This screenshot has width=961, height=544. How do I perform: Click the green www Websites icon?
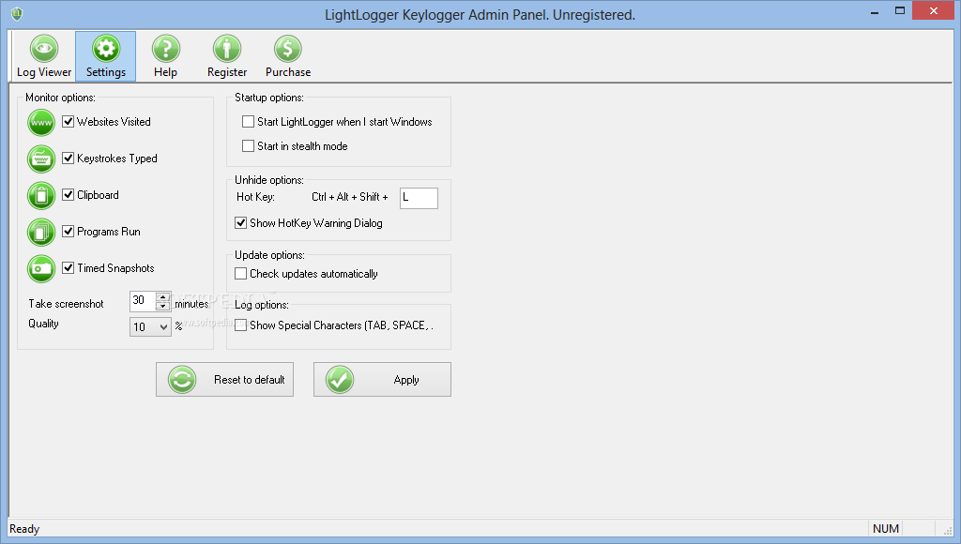pyautogui.click(x=41, y=123)
